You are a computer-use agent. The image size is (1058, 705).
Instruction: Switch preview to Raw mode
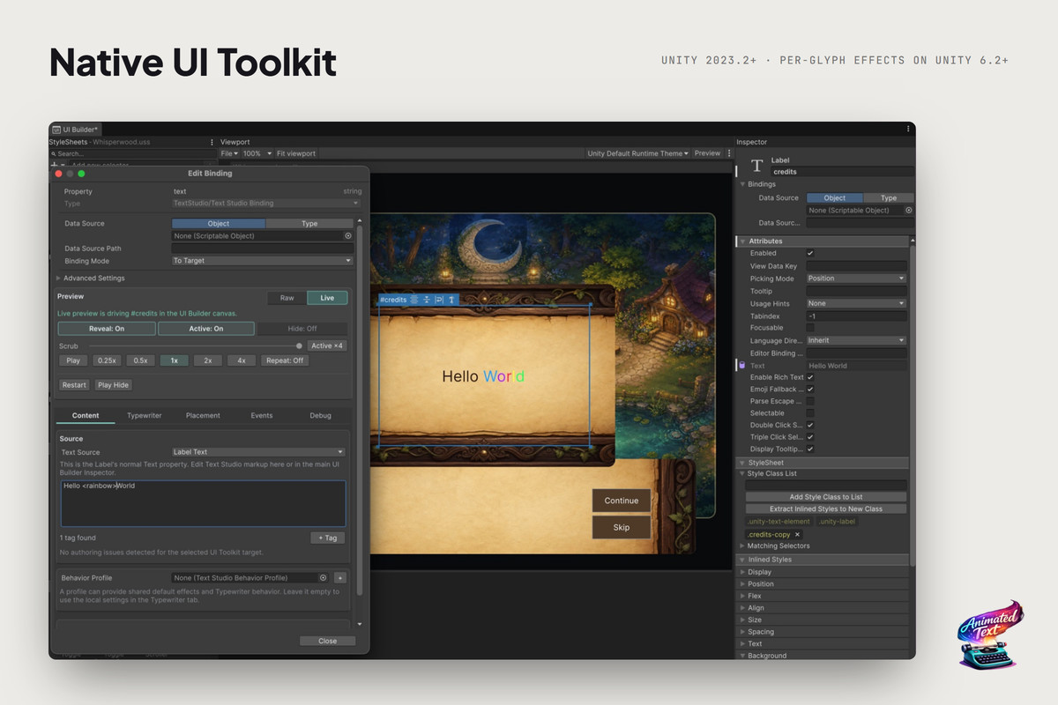(287, 298)
